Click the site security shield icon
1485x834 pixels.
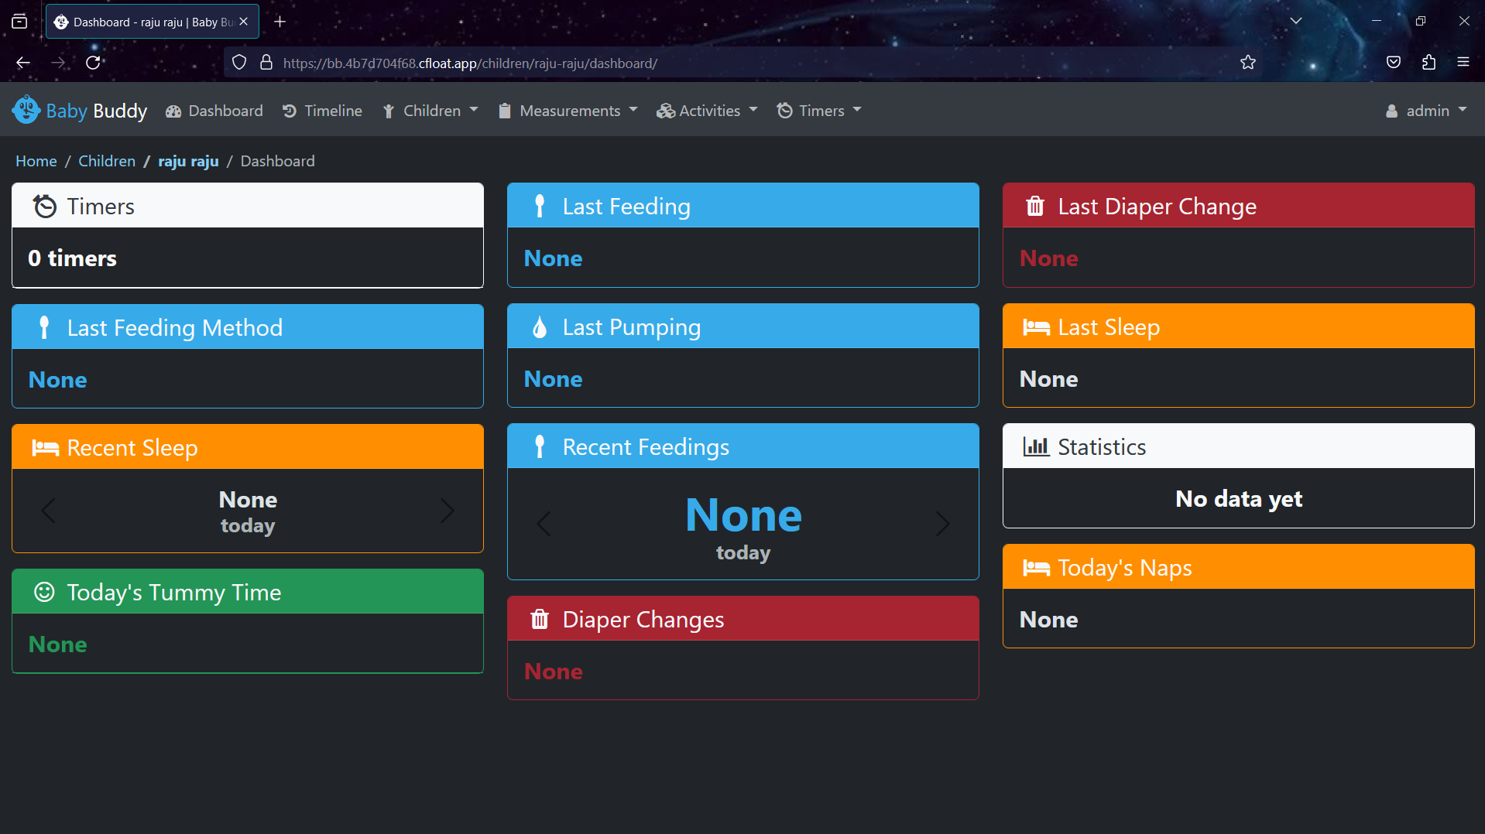(x=239, y=63)
